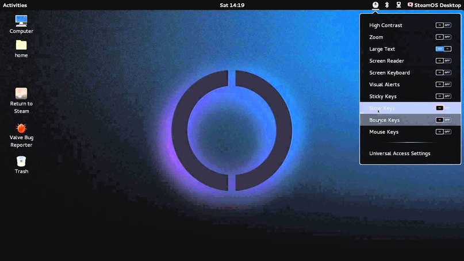The image size is (464, 261).
Task: Select the Return to Steam shortcut
Action: click(x=21, y=101)
